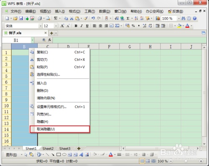This screenshot has width=209, height=166.
Task: Open Print Preview icon
Action: click(48, 18)
